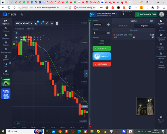Viewport: 167px width, 134px height.
Task: Switch to the Закрытые trades tab
Action: click(x=144, y=26)
